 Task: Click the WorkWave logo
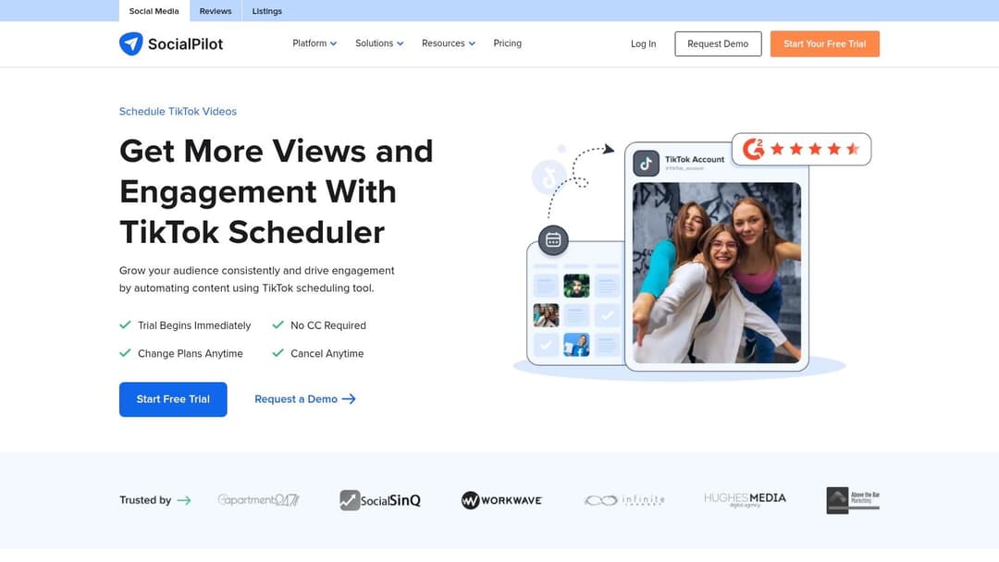pos(502,500)
